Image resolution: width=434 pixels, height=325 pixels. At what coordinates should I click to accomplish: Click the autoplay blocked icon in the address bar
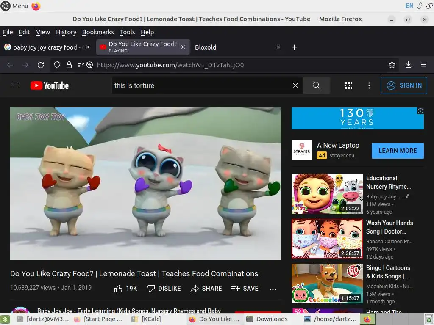[x=89, y=65]
